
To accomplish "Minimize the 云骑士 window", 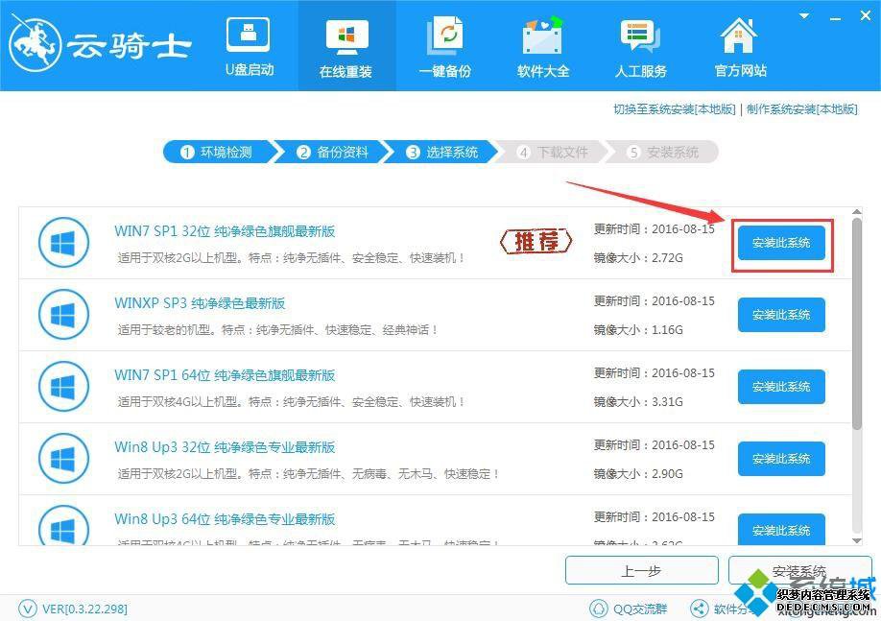I will 836,17.
